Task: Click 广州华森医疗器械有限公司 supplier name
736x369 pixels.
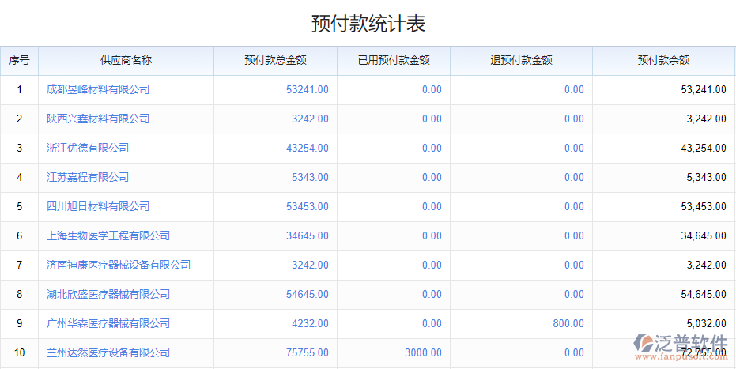Action: [108, 323]
